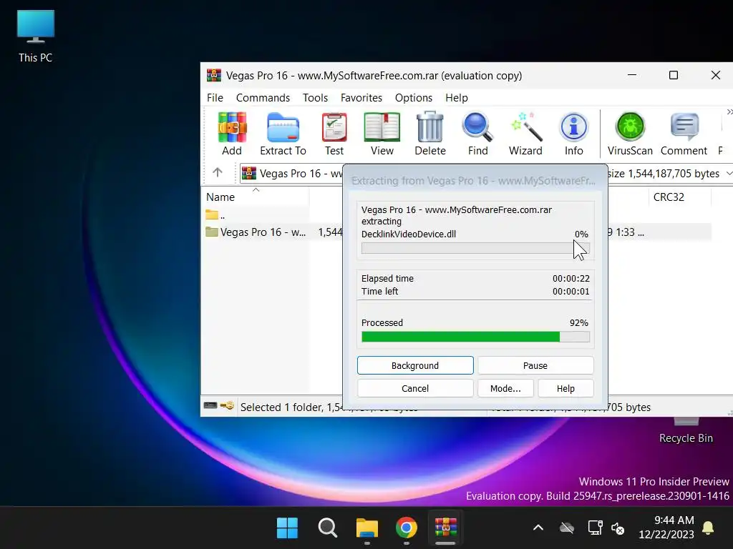Click the current file progress bar
Viewport: 733px width, 549px height.
(x=475, y=248)
